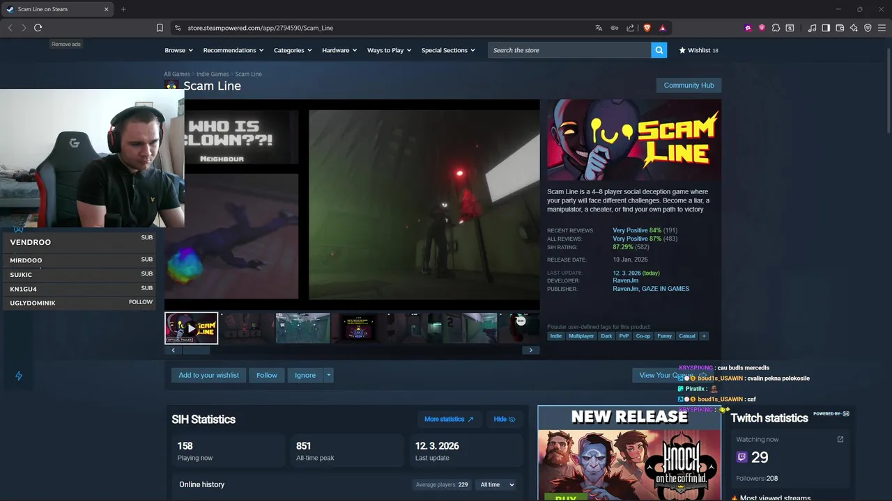Open site settings icon beside the URL
Screen dimensions: 892x501
pos(178,28)
